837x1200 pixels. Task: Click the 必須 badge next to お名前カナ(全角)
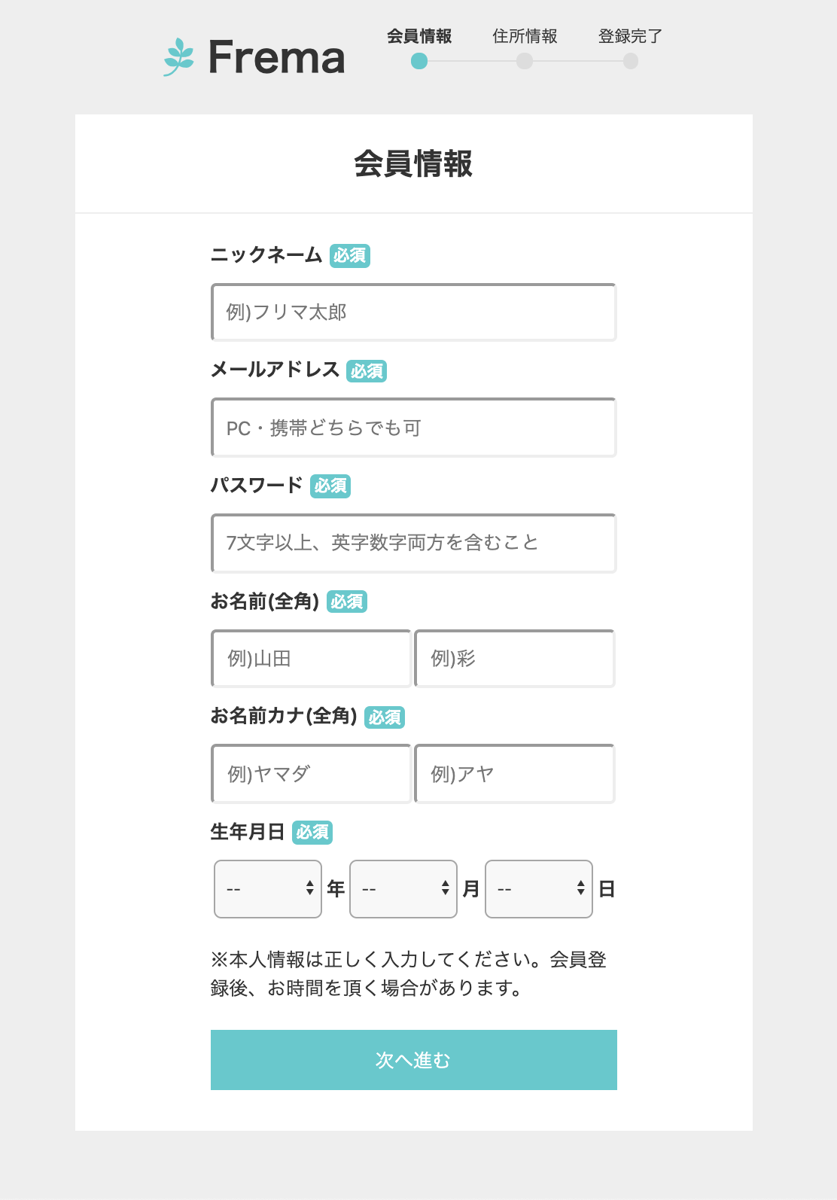(385, 717)
